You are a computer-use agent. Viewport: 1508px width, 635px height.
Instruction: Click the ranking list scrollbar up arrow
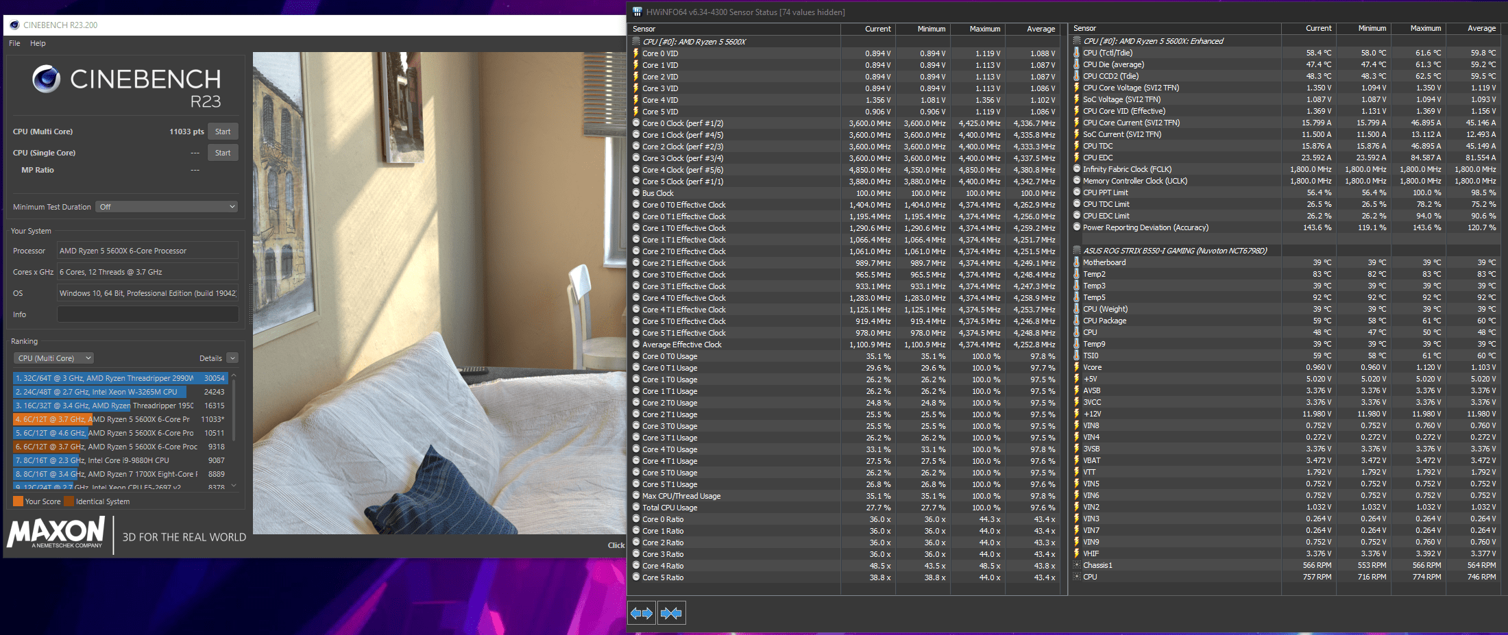click(x=234, y=375)
